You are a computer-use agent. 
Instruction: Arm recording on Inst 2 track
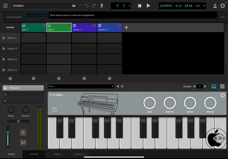click(69, 26)
